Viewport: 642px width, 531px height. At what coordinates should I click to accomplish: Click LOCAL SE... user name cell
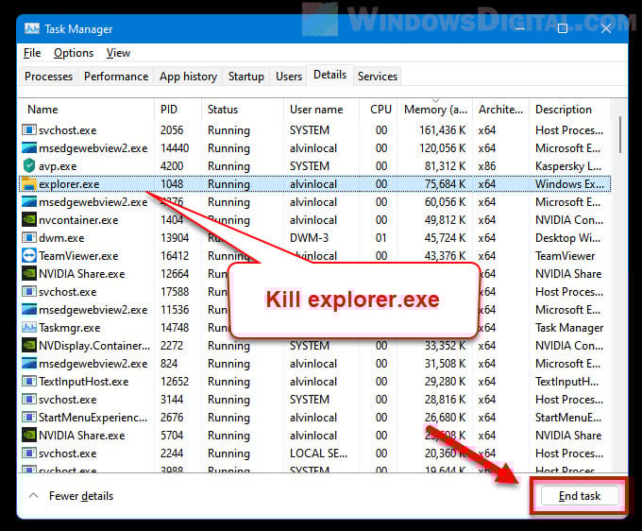318,454
